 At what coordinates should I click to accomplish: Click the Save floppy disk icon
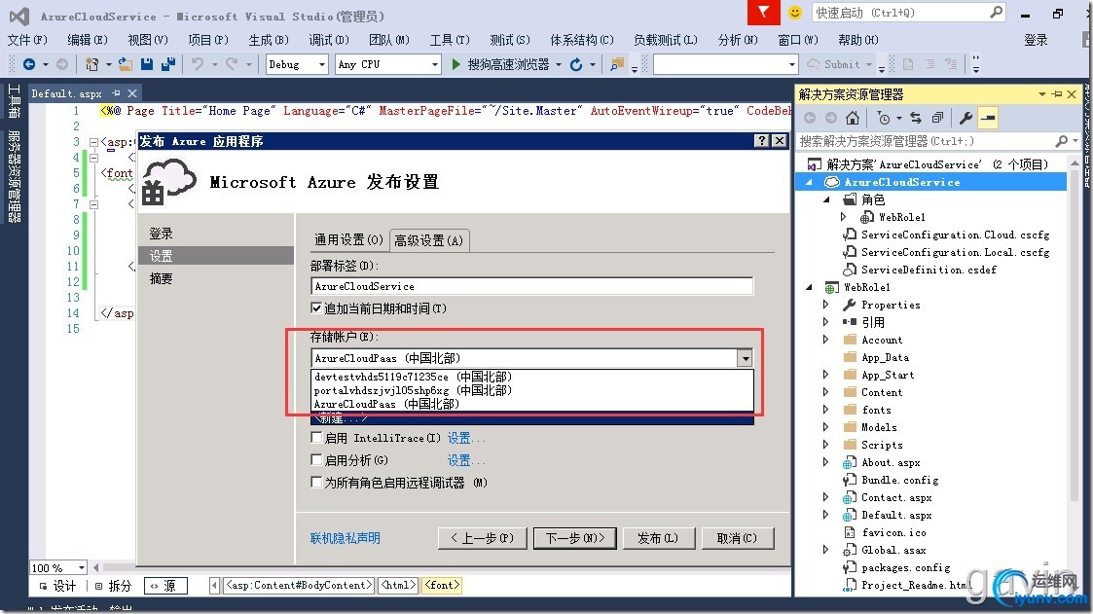tap(146, 64)
